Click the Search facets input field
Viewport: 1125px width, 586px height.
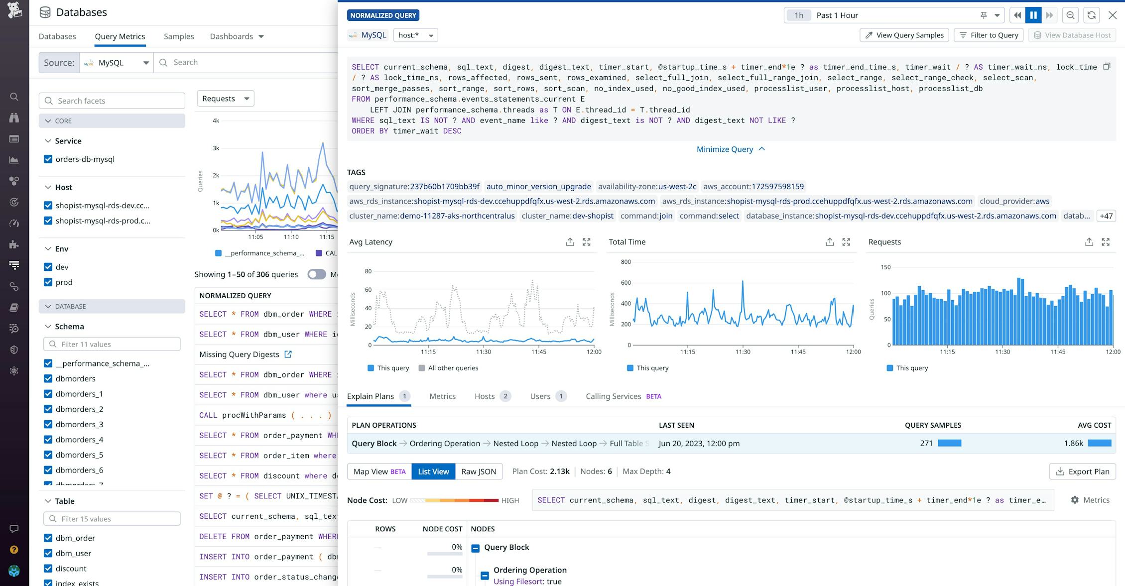112,100
